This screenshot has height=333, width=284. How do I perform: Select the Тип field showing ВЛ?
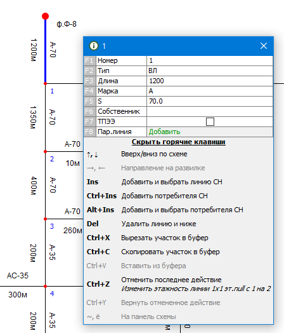click(x=210, y=71)
